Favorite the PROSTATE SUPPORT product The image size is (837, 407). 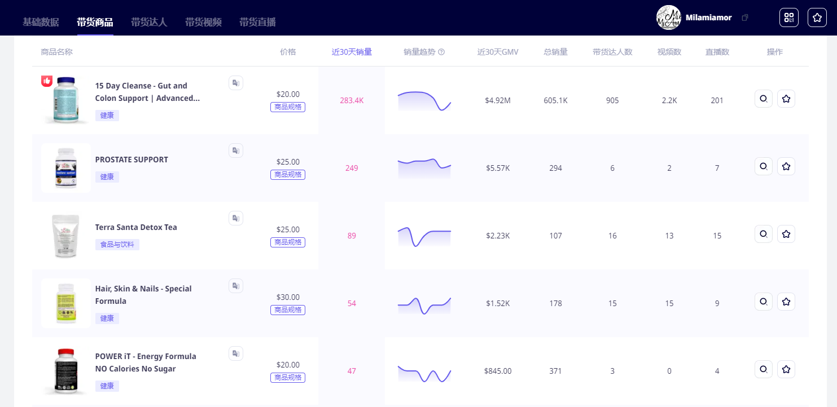pos(786,166)
